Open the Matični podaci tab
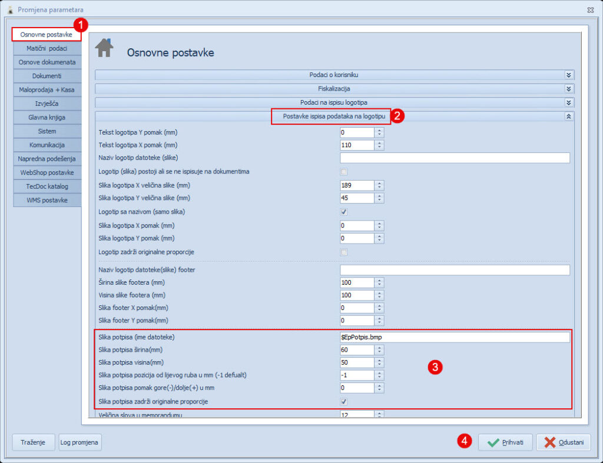603x463 pixels. click(47, 48)
